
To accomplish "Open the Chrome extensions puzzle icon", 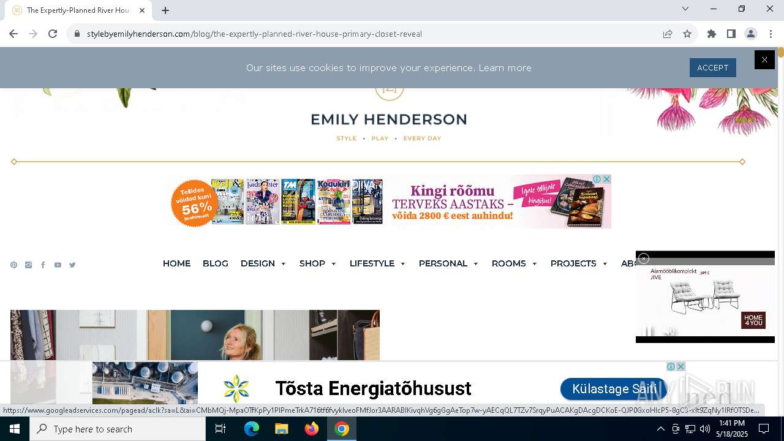I will tap(712, 34).
